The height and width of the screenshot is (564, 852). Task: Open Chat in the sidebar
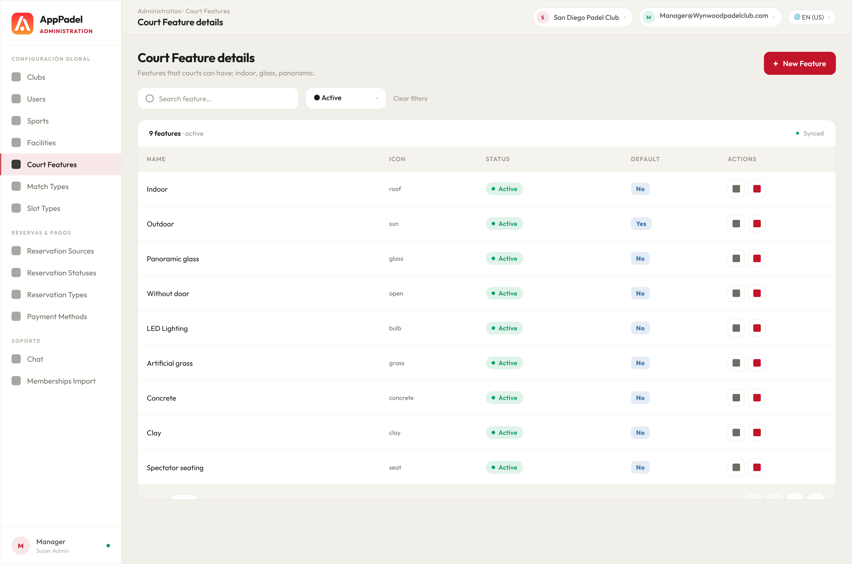click(60, 359)
